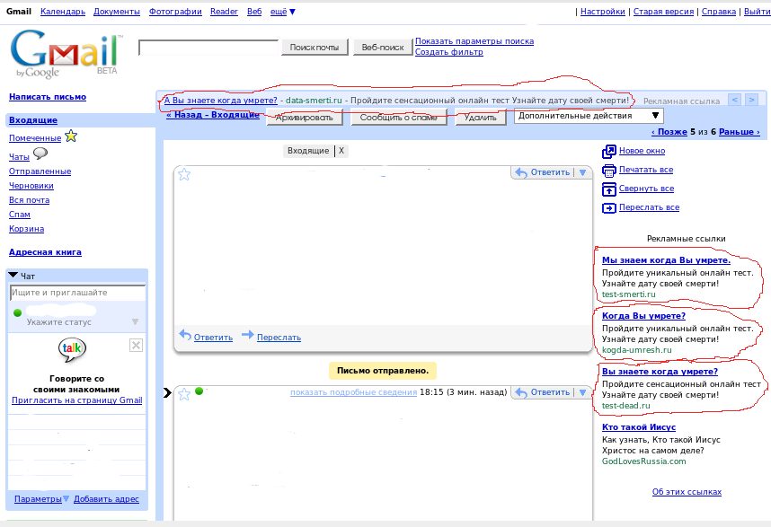The width and height of the screenshot is (771, 527).
Task: Go back via Назад - Входящие link
Action: tap(212, 114)
